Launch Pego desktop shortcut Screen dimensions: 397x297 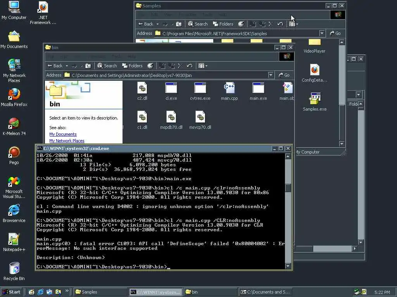(x=14, y=155)
